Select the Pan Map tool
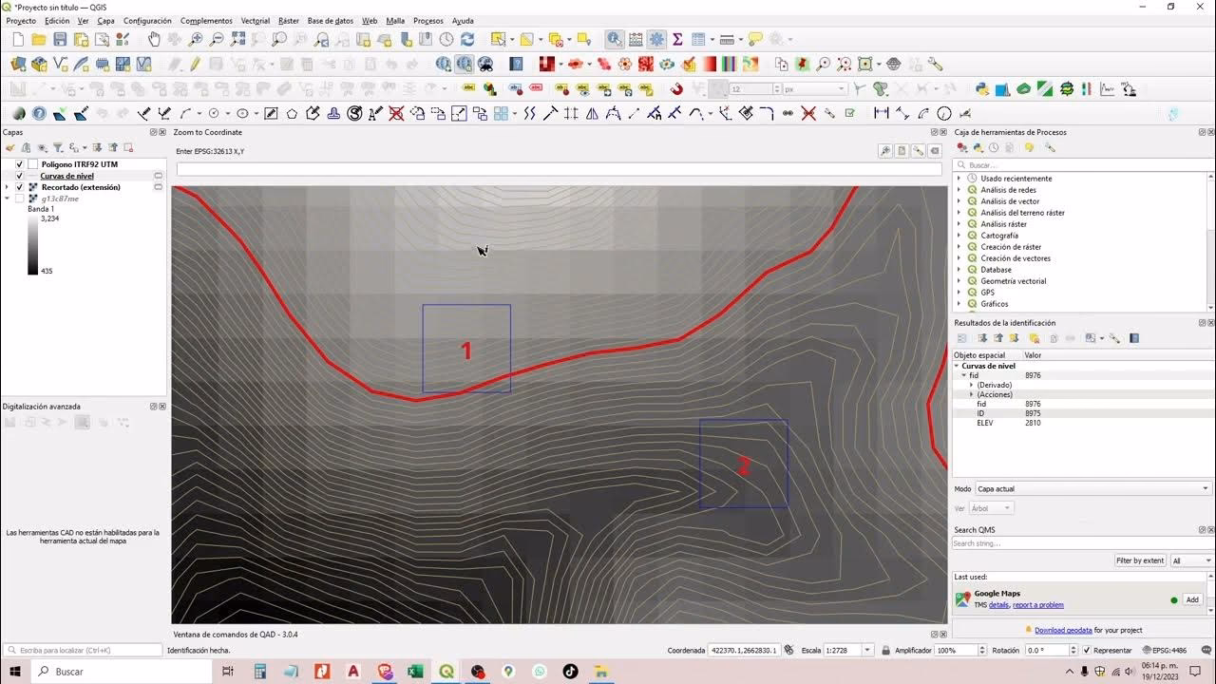Screen dimensions: 1216x684 [x=154, y=39]
